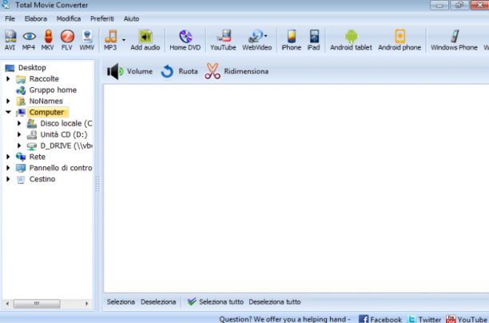Select the AVI conversion format icon
Screen dimensions: 489x323
[x=10, y=40]
